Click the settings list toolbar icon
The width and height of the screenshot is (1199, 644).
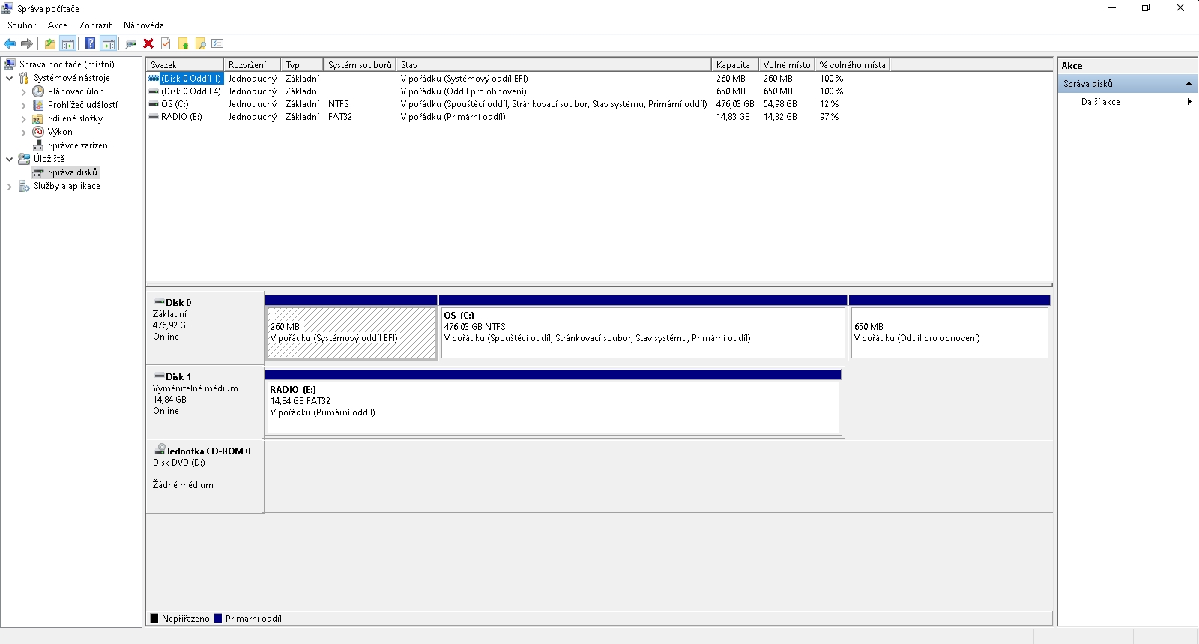tap(218, 43)
